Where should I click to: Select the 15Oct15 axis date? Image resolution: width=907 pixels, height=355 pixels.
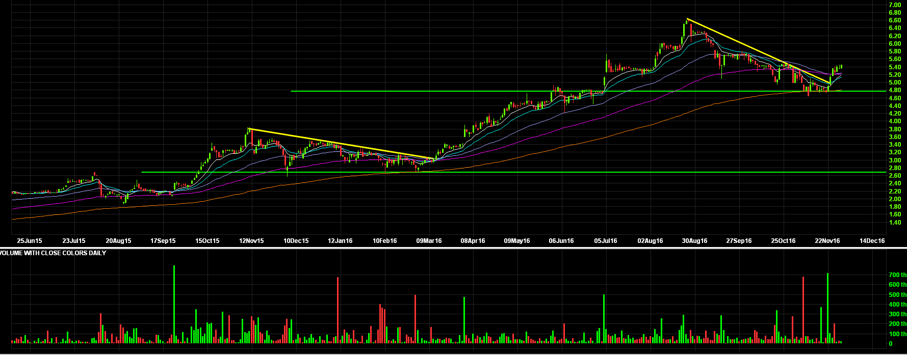click(x=208, y=241)
